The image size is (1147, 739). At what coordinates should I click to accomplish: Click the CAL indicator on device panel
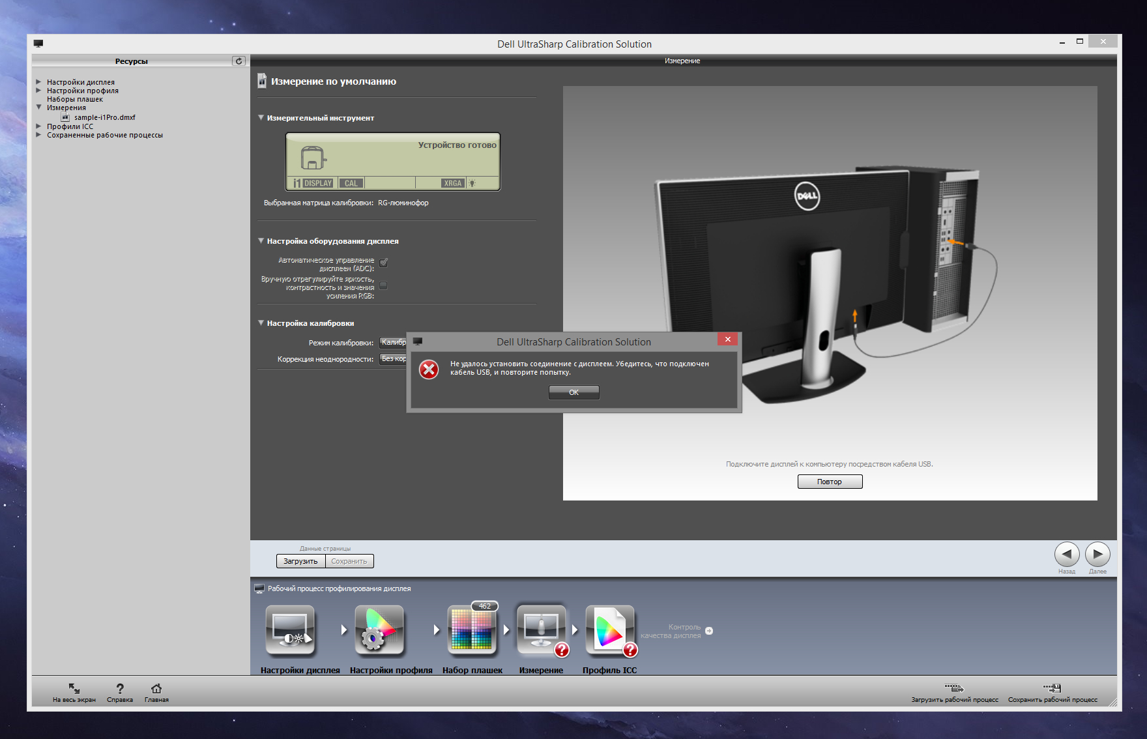351,183
